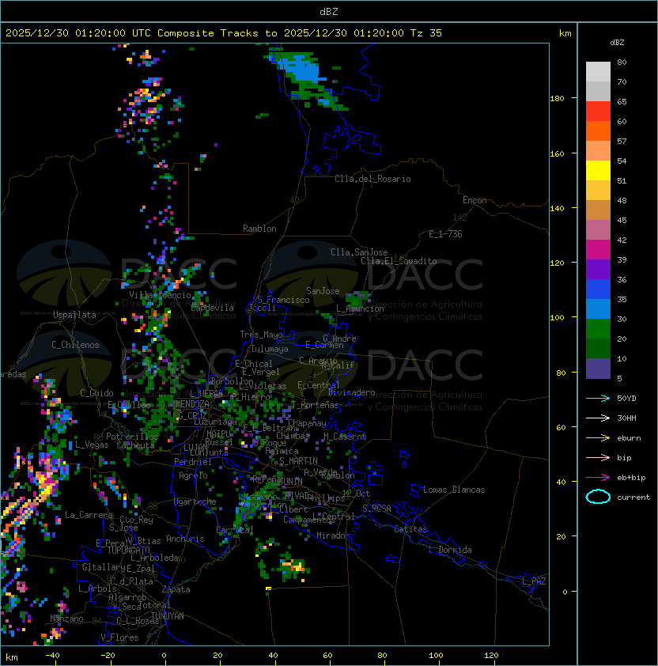Viewport: 658px width, 666px height.
Task: Click the 54 dBZ yellow color swatch
Action: [x=598, y=171]
